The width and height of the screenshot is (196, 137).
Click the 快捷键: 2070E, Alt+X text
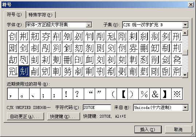pos(105,116)
